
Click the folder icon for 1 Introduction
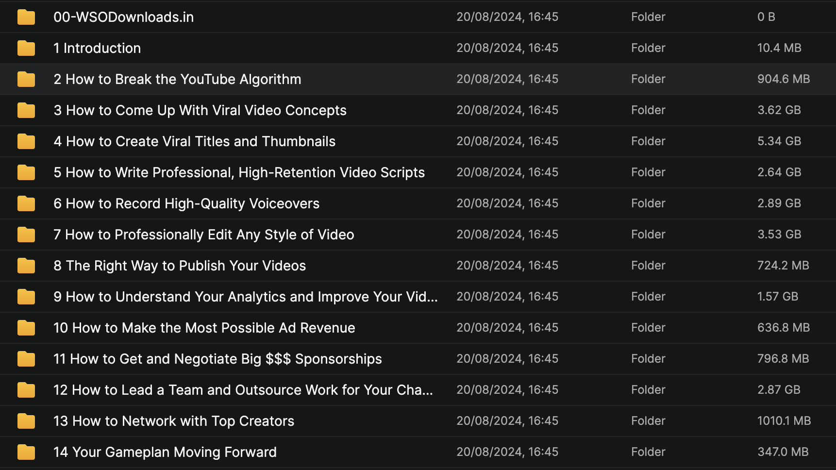26,49
